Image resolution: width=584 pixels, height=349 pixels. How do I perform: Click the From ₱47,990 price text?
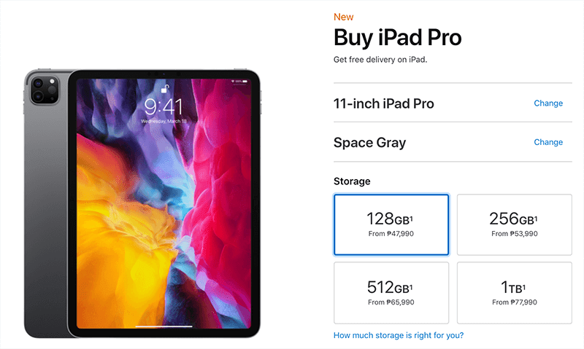(x=391, y=234)
